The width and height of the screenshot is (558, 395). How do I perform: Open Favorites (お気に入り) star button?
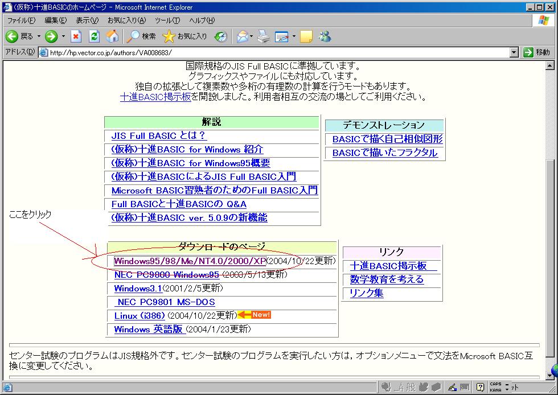click(184, 36)
